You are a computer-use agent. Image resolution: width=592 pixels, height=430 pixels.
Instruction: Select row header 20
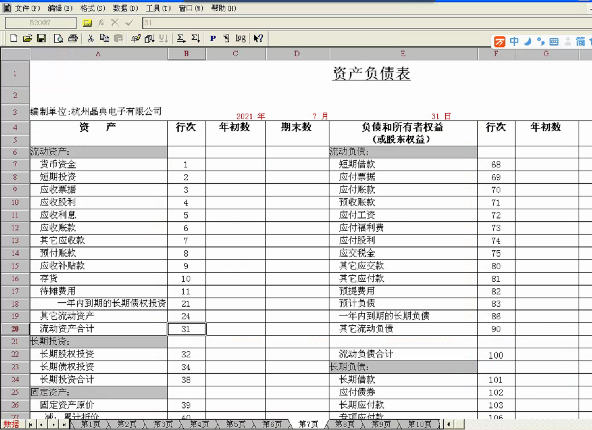[x=15, y=329]
